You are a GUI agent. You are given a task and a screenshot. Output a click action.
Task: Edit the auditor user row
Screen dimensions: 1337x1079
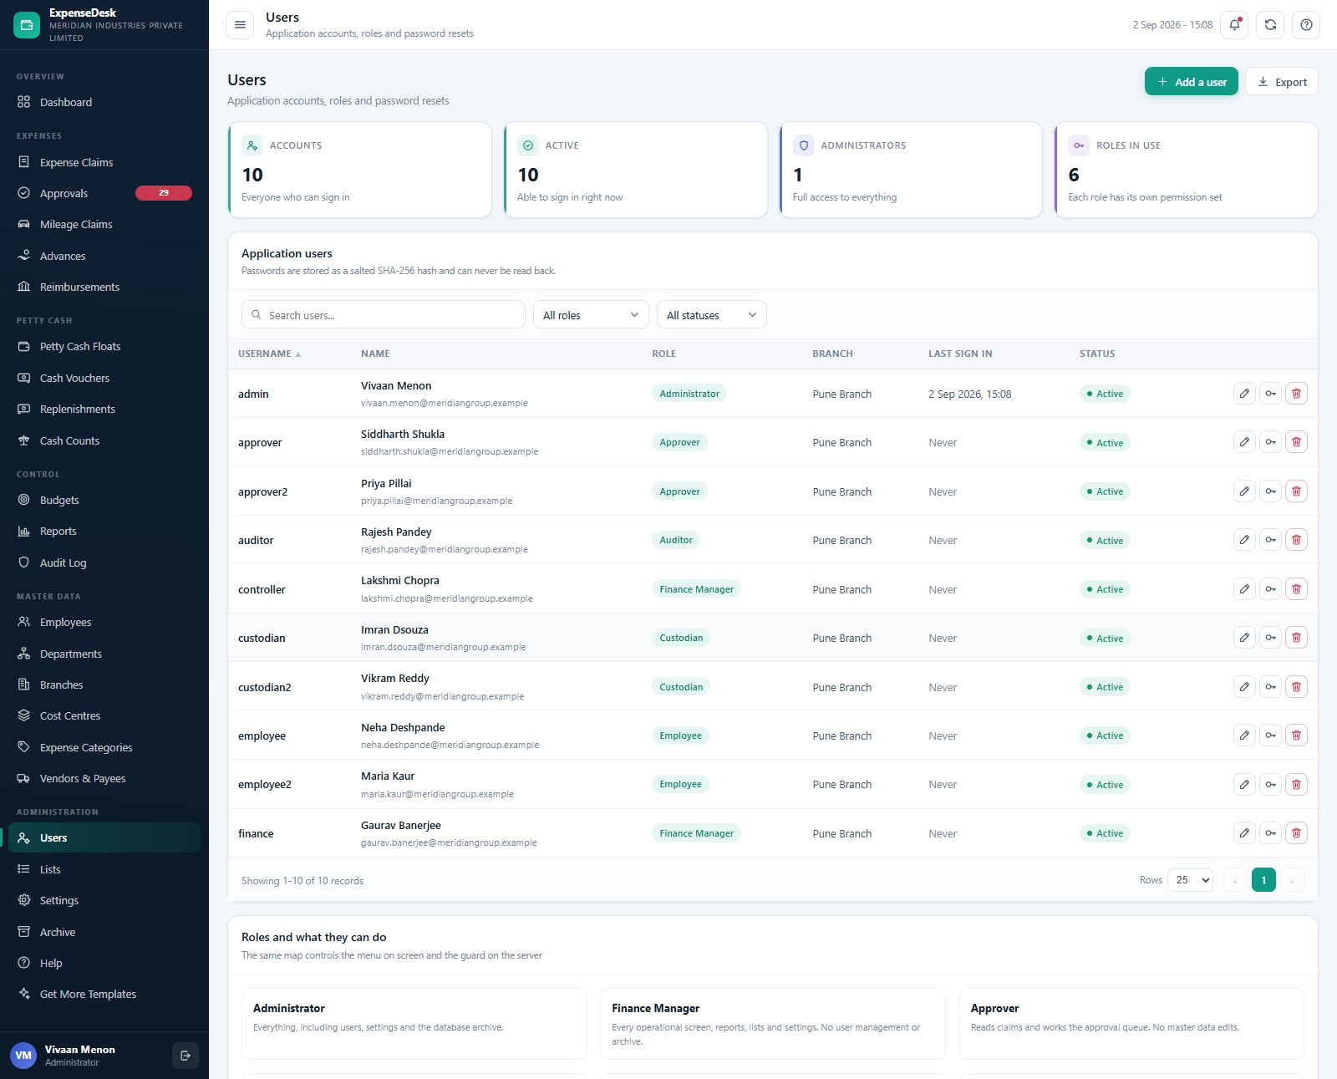tap(1244, 540)
